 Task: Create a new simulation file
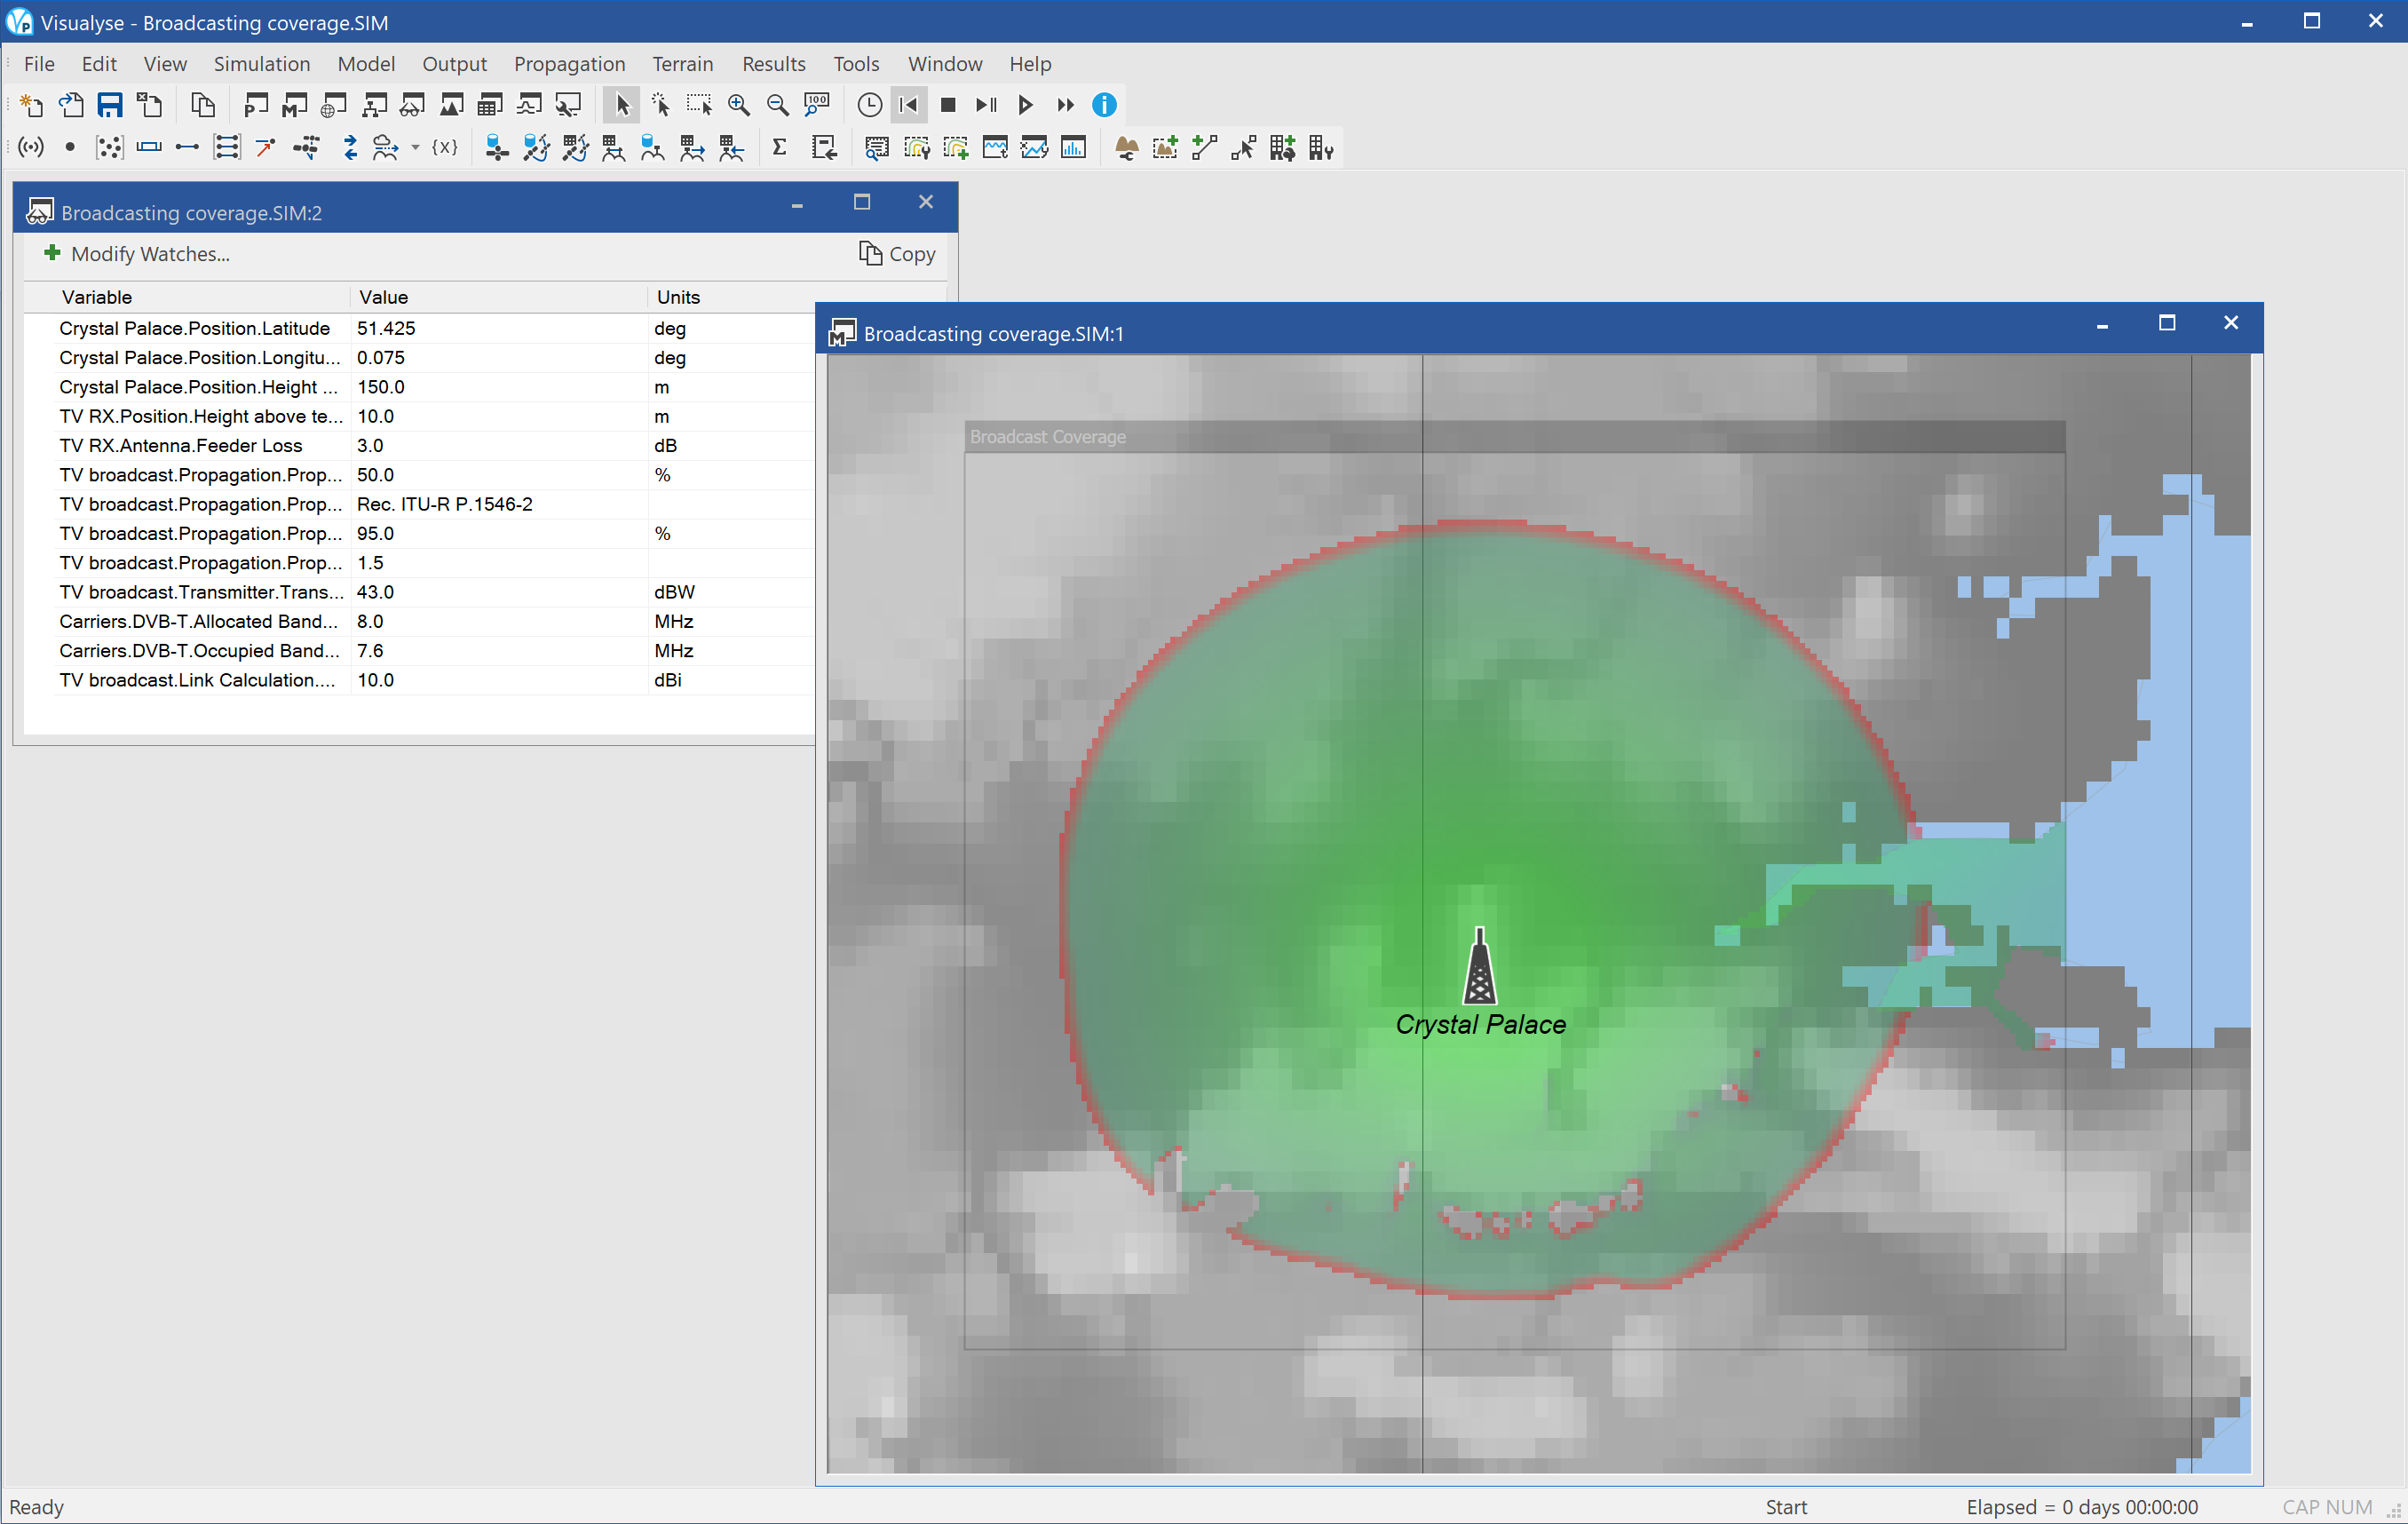(x=31, y=105)
